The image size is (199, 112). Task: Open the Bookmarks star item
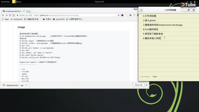pos(16,19)
